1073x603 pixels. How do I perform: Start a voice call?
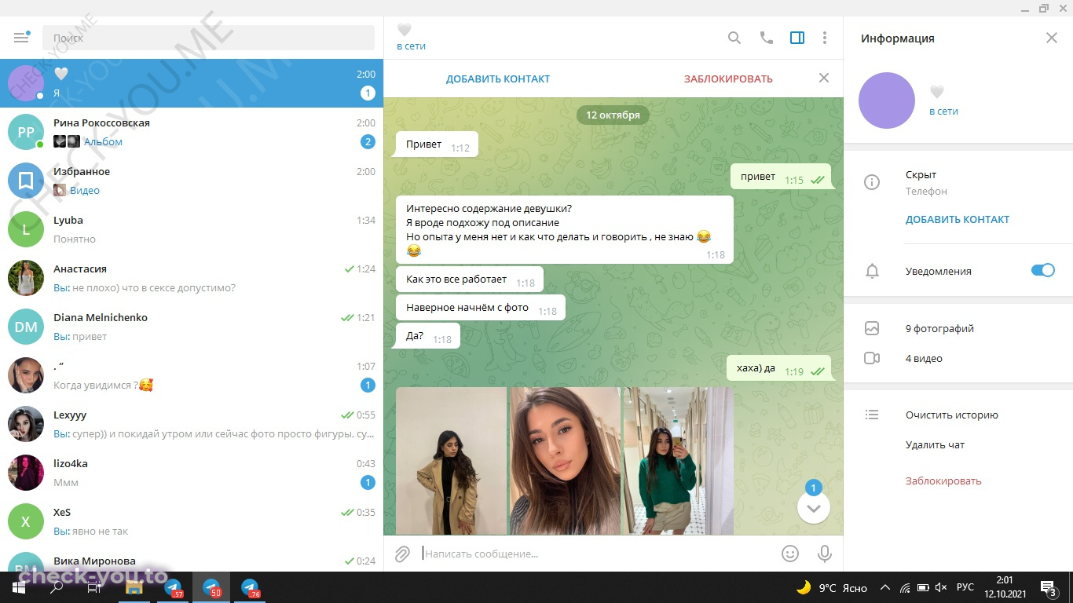coord(766,38)
